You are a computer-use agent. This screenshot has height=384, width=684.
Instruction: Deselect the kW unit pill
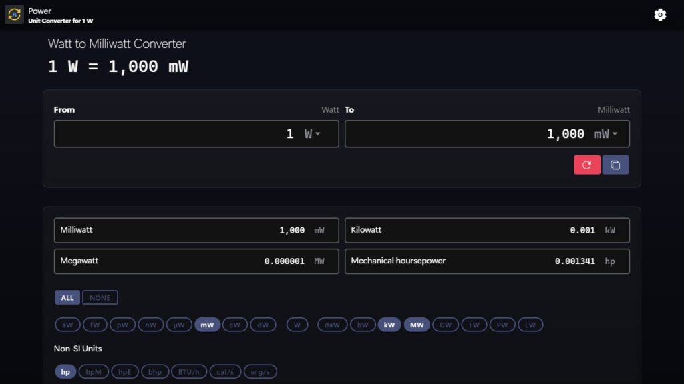[389, 325]
